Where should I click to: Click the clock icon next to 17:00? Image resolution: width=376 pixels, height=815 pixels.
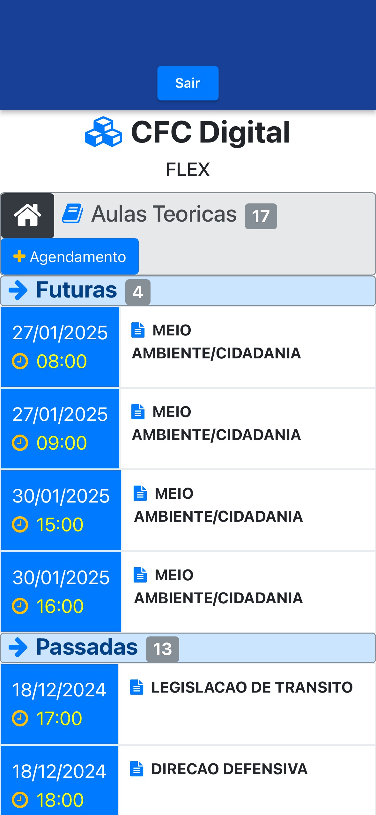(20, 718)
